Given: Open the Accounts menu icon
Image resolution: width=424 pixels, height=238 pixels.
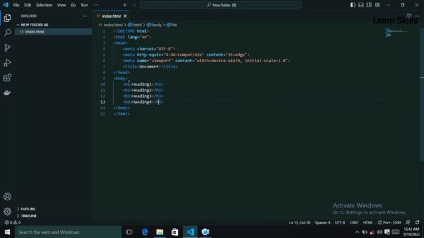Looking at the screenshot, I should point(7,196).
